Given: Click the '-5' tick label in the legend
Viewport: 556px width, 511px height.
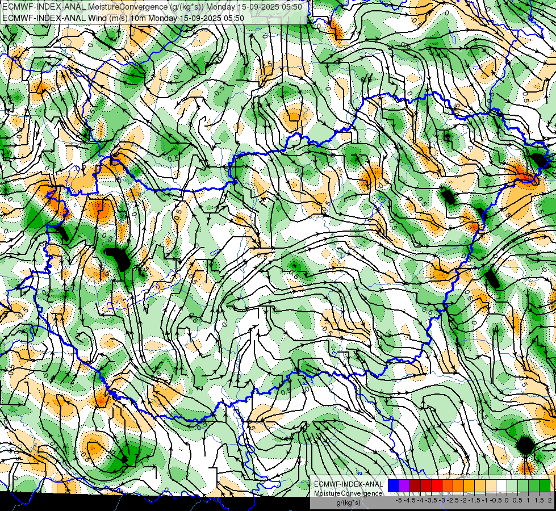Looking at the screenshot, I should 399,500.
